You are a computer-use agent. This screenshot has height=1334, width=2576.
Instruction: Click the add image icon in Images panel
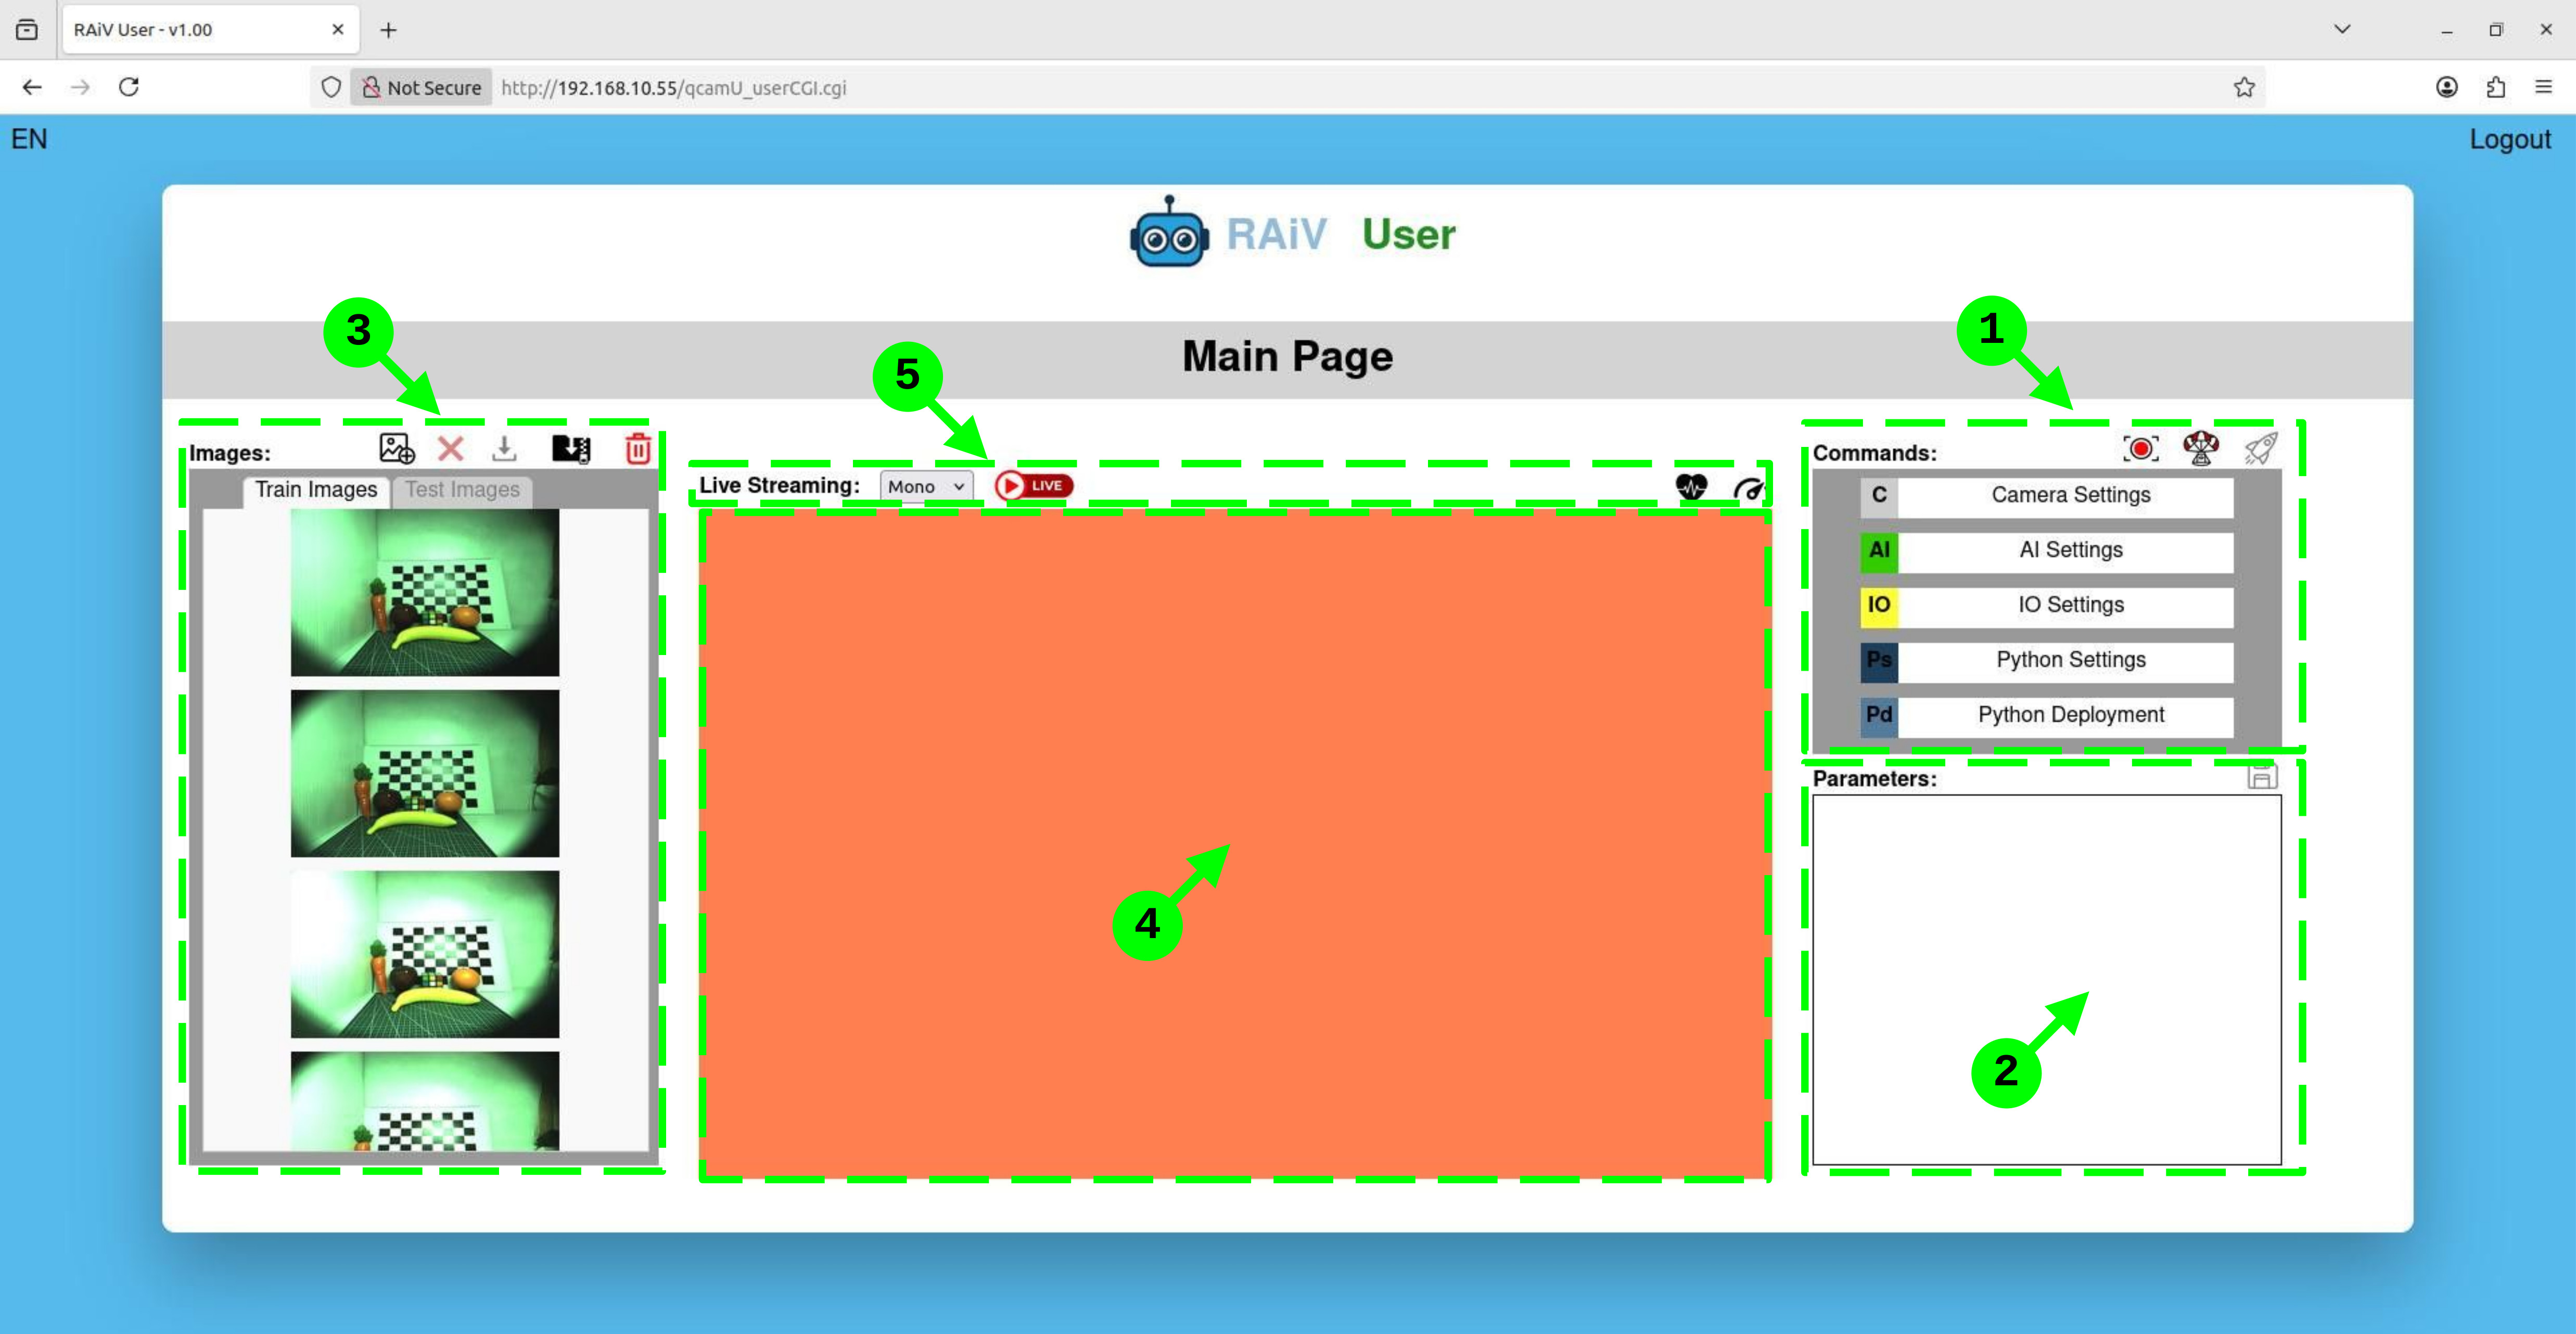coord(396,450)
